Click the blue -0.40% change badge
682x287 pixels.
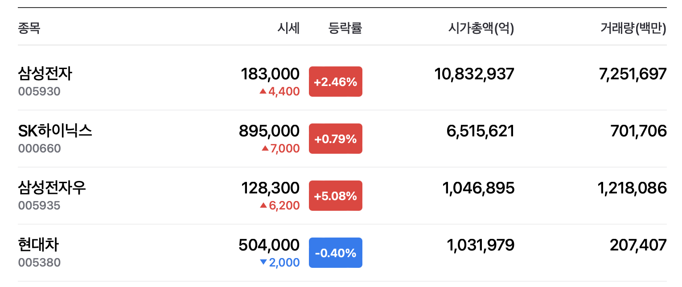pos(335,253)
